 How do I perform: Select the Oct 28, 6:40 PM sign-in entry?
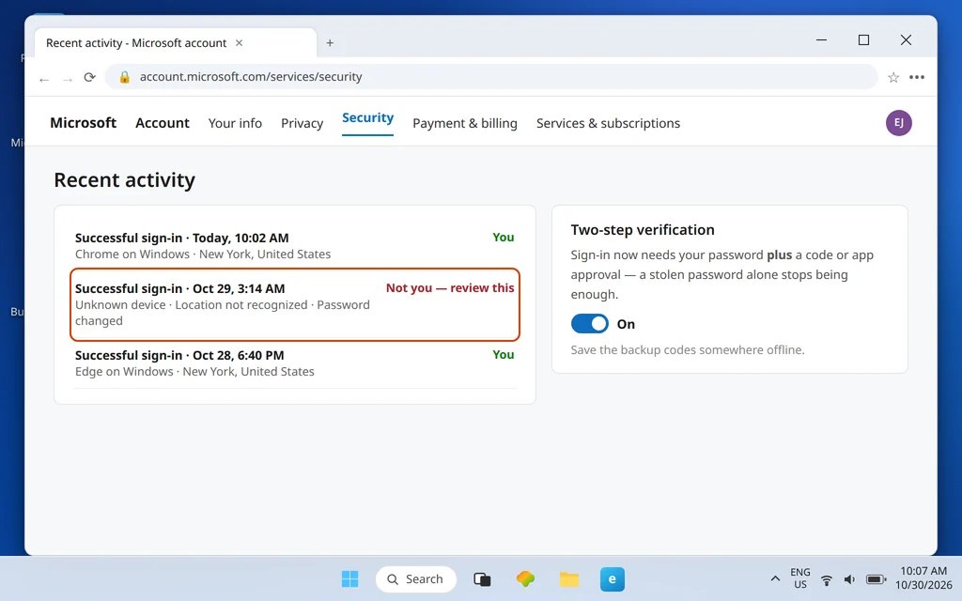click(294, 363)
